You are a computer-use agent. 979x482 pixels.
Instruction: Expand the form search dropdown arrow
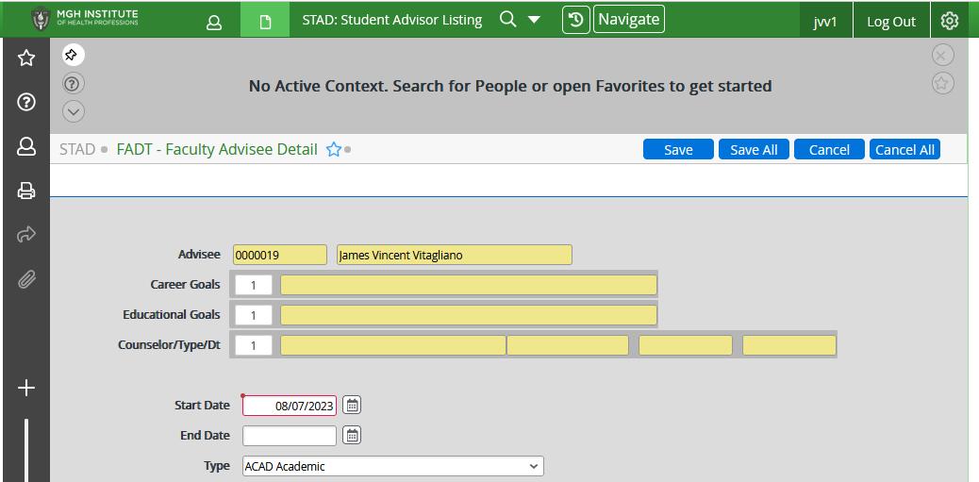(x=534, y=20)
